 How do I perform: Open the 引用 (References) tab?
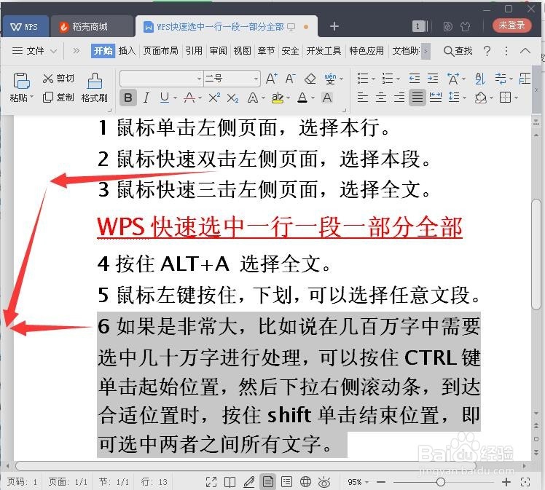pyautogui.click(x=194, y=51)
